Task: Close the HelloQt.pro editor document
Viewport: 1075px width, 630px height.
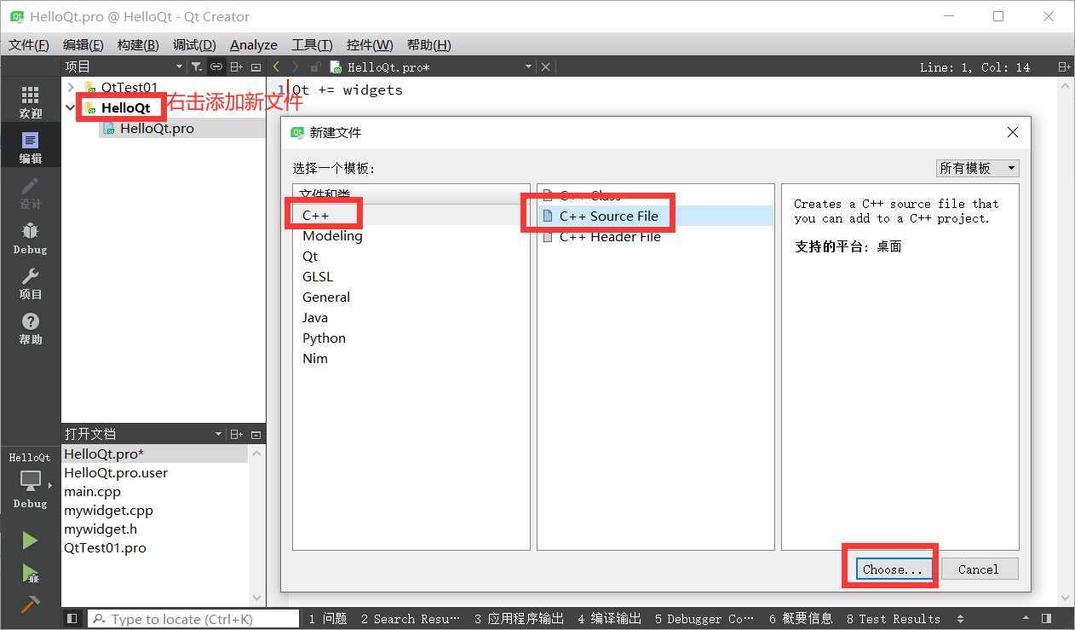Action: tap(546, 66)
